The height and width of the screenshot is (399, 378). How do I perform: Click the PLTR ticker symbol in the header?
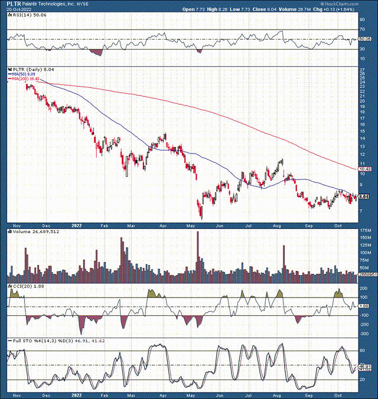click(14, 4)
